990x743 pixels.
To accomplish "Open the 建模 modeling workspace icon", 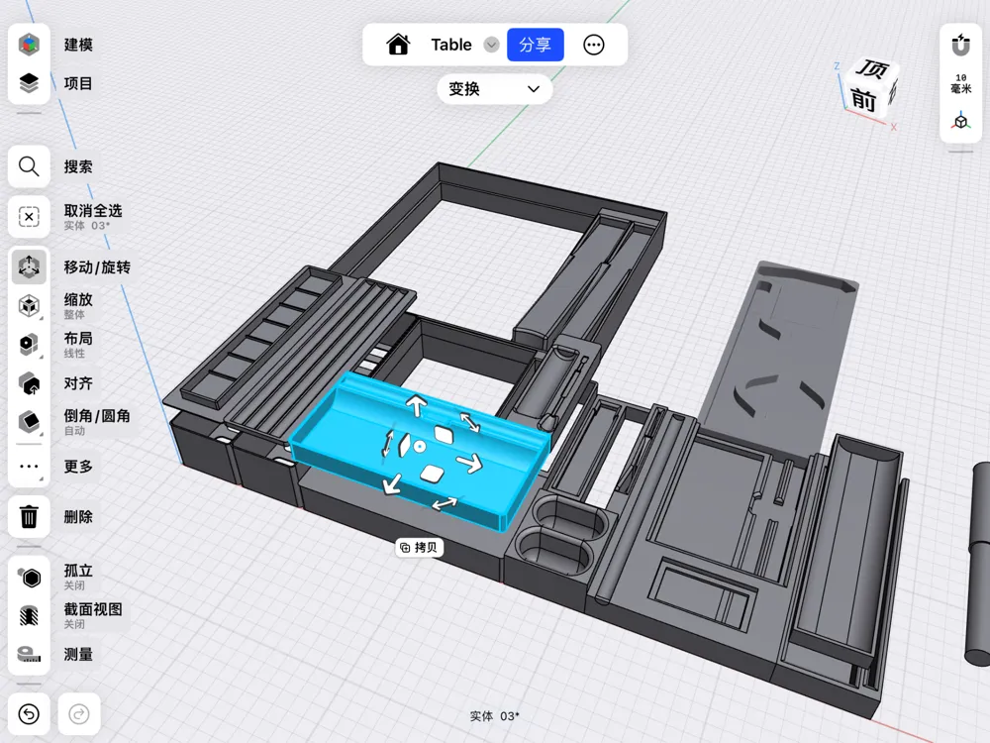I will [29, 45].
